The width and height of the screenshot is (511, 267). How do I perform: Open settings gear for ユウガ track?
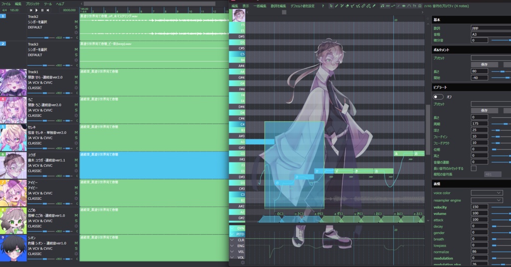coord(76,171)
